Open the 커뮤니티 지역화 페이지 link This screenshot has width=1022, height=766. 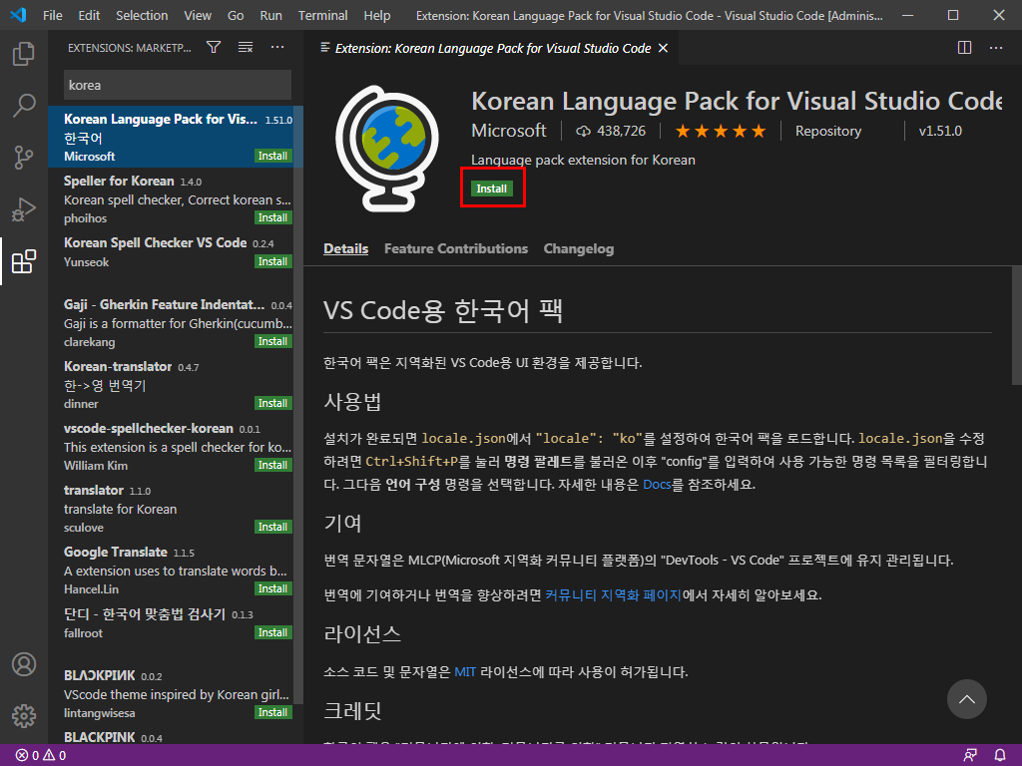click(x=613, y=595)
